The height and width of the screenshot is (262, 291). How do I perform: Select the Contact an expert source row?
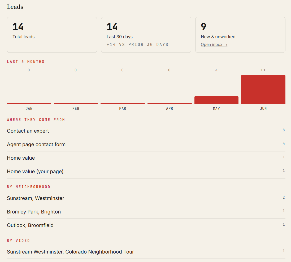[146, 131]
